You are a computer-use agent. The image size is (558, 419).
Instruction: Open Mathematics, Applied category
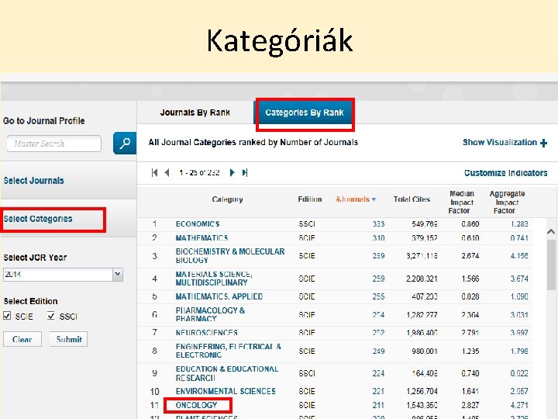coord(219,296)
